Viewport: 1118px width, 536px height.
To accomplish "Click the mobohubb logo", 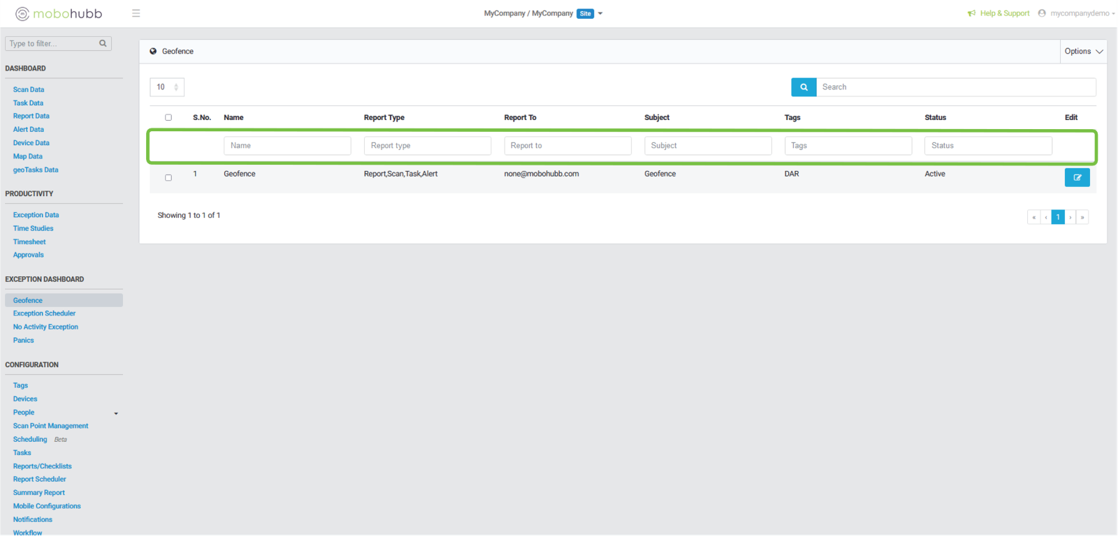I will [x=59, y=13].
